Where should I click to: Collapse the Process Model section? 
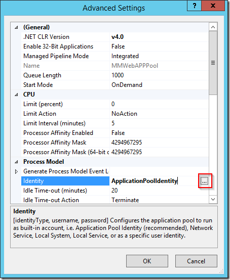(x=16, y=162)
